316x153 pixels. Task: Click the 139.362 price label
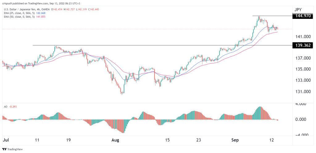pyautogui.click(x=303, y=46)
